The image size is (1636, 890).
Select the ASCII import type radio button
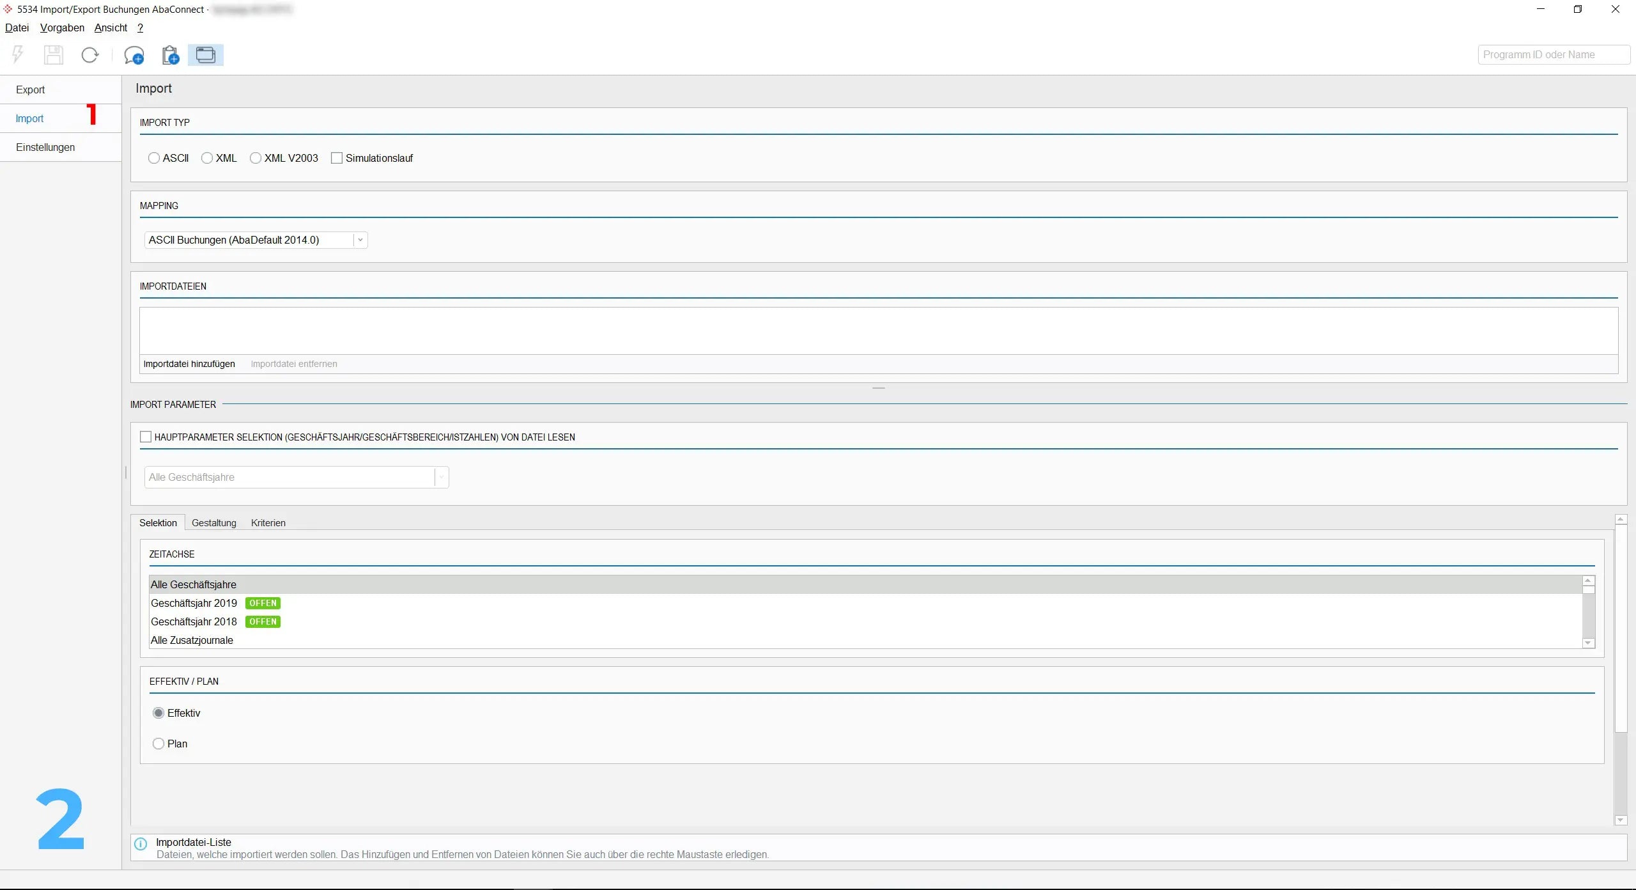pyautogui.click(x=154, y=158)
